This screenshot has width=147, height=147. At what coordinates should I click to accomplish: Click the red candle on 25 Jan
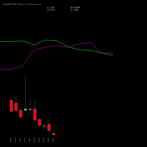49,127
